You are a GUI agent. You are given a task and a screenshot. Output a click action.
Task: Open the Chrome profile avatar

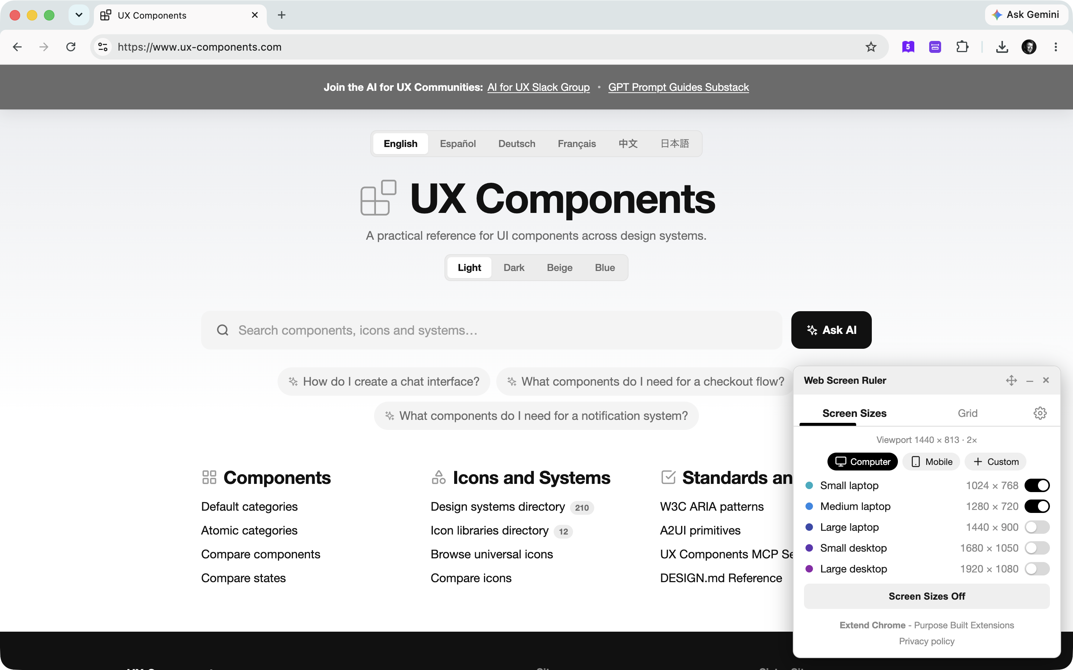tap(1029, 47)
